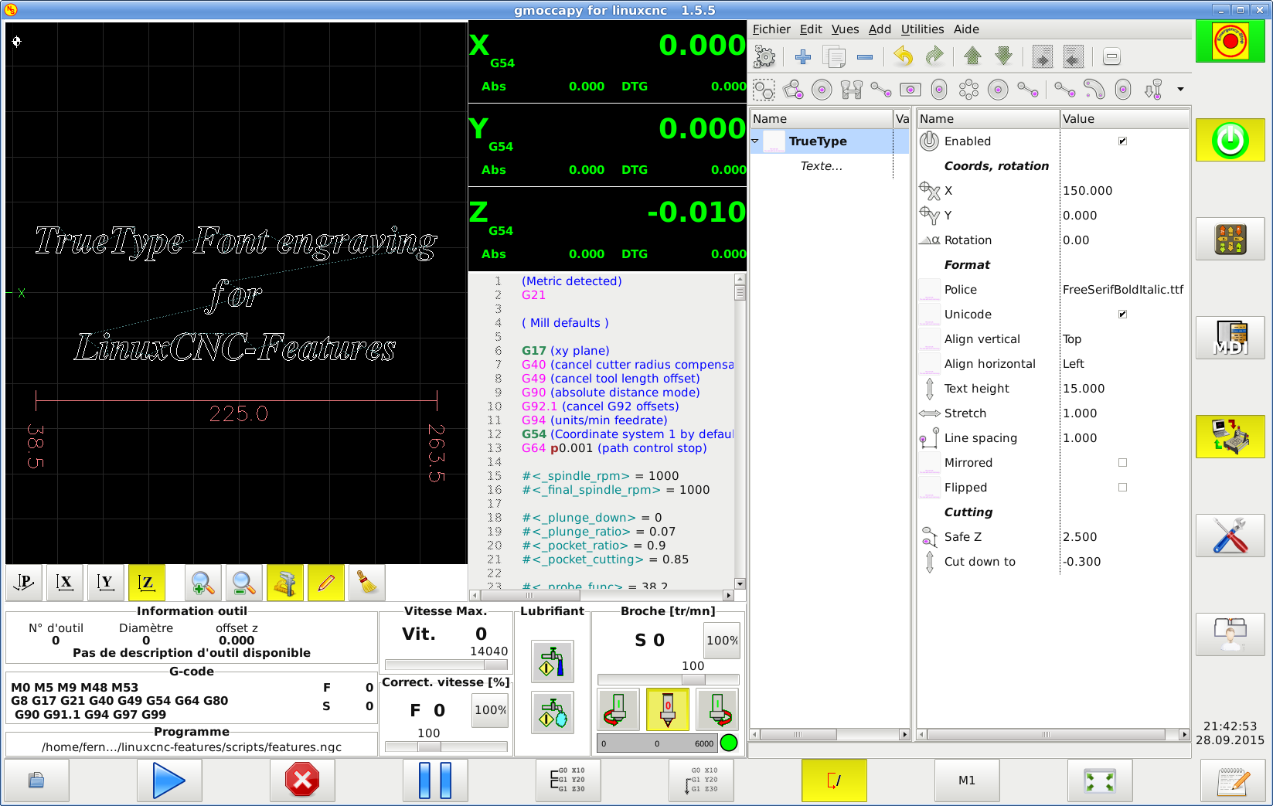Toggle the Enabled checkbox
Screen dimensions: 1273x806
[1122, 141]
